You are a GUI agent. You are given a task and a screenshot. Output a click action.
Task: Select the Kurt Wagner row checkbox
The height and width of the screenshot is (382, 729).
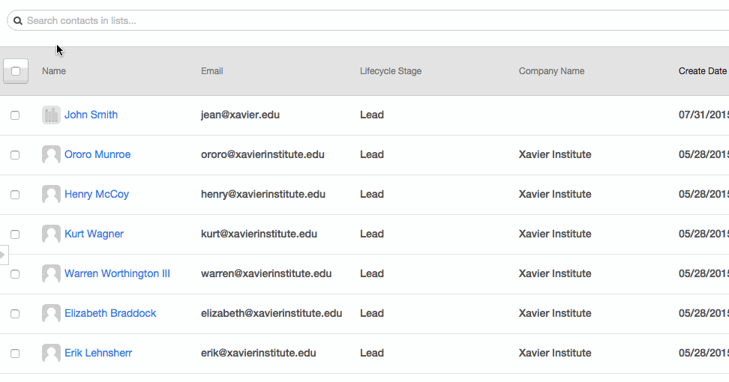coord(15,234)
